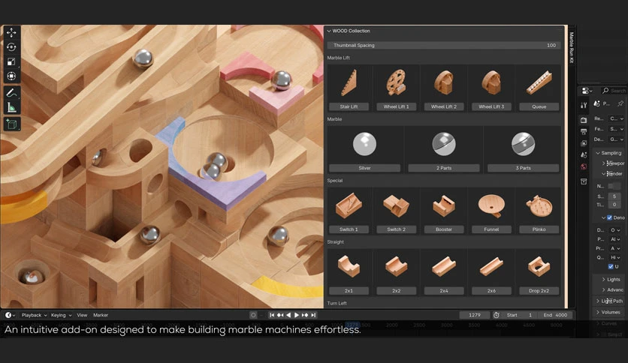The height and width of the screenshot is (363, 628).
Task: Open the P... passes dropdown
Action: (614, 239)
